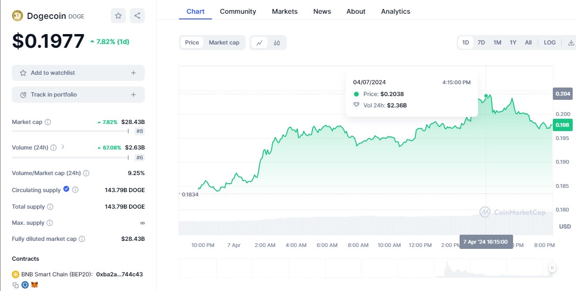Click the Fully diluted market cap $28.43B value
576x291 pixels.
tap(133, 239)
